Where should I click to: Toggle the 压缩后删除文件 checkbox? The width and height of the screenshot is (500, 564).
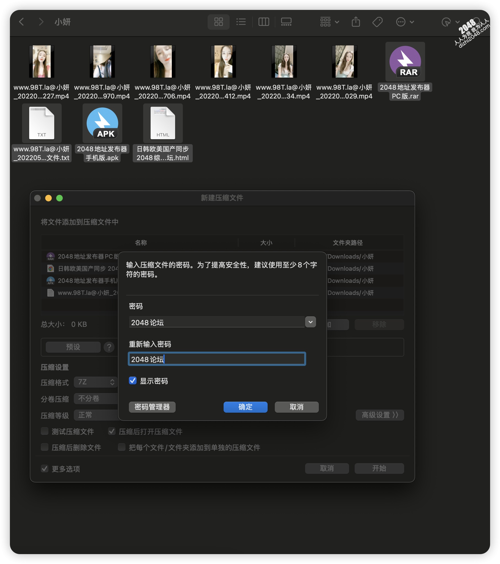coord(45,447)
